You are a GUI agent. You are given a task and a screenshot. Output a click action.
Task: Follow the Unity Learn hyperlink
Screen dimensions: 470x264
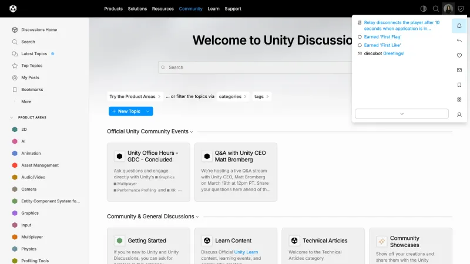coord(246,252)
